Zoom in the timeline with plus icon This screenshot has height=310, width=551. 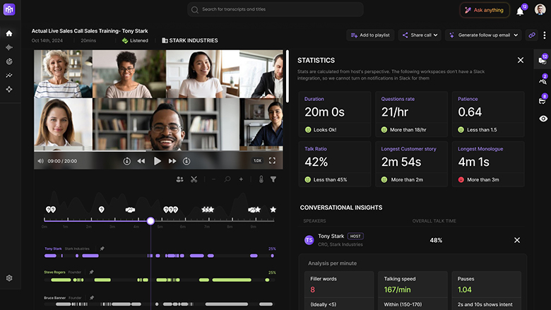pos(241,179)
